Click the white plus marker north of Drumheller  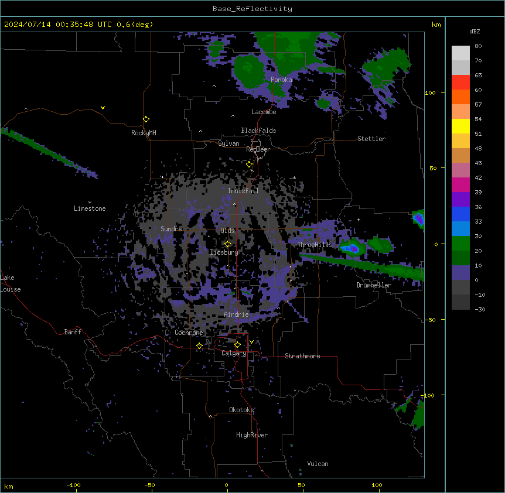tap(359, 220)
